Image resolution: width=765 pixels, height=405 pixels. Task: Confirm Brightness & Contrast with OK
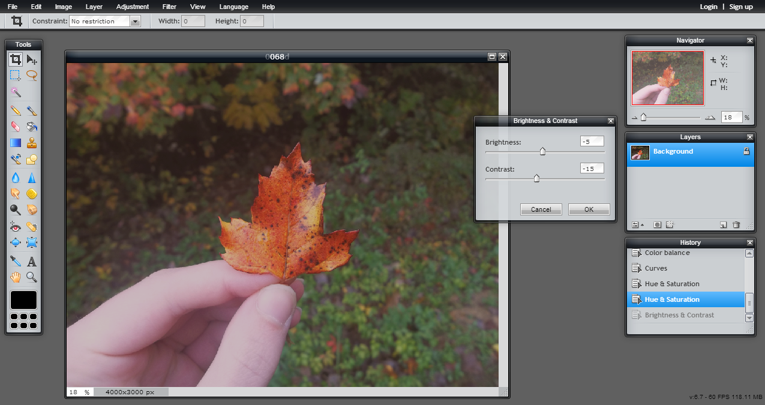click(589, 209)
